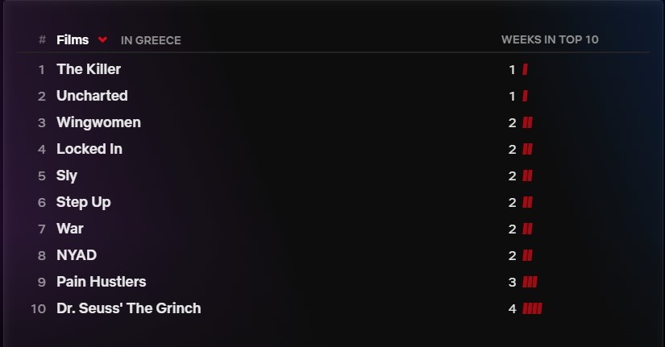This screenshot has width=665, height=347.
Task: Open the Films category dropdown chevron
Action: coord(102,39)
